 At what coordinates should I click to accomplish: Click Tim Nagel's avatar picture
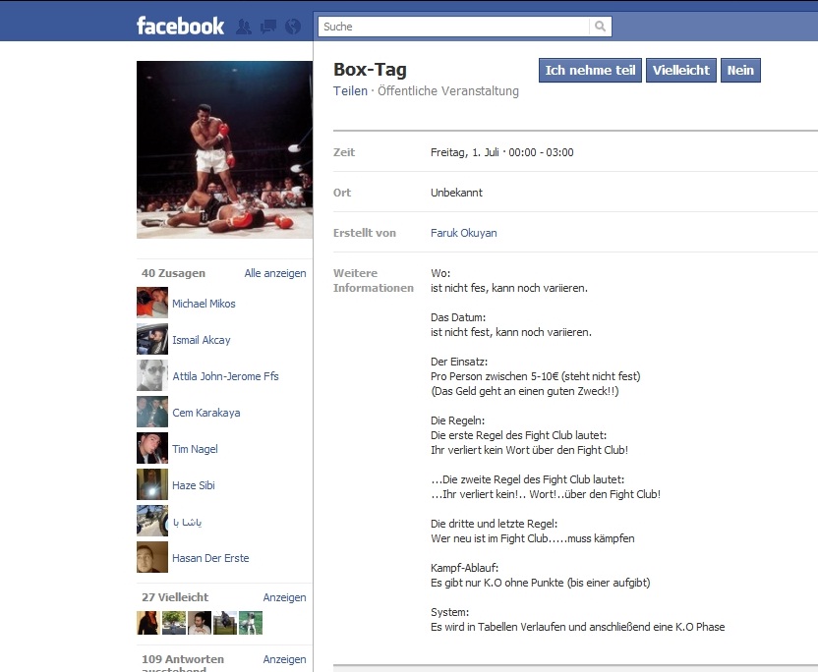click(x=152, y=448)
